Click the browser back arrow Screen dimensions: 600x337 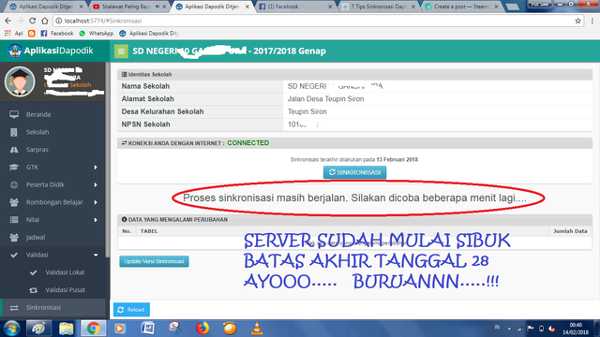pyautogui.click(x=8, y=21)
